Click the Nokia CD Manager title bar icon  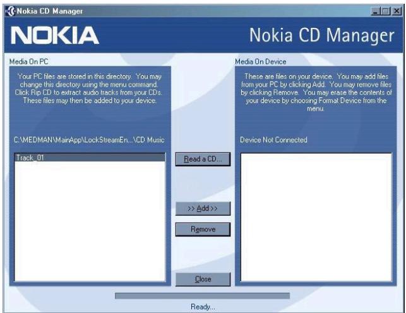[10, 11]
